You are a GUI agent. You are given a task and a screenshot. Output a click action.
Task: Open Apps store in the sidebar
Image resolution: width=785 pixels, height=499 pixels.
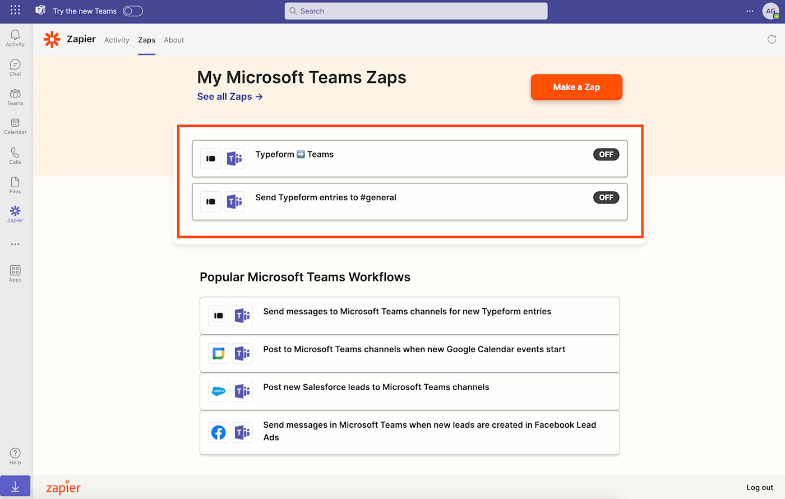[15, 274]
